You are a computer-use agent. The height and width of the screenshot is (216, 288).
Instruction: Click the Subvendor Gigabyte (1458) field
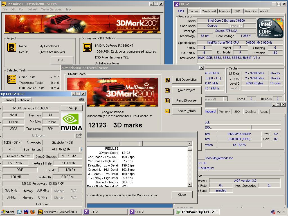62,143
